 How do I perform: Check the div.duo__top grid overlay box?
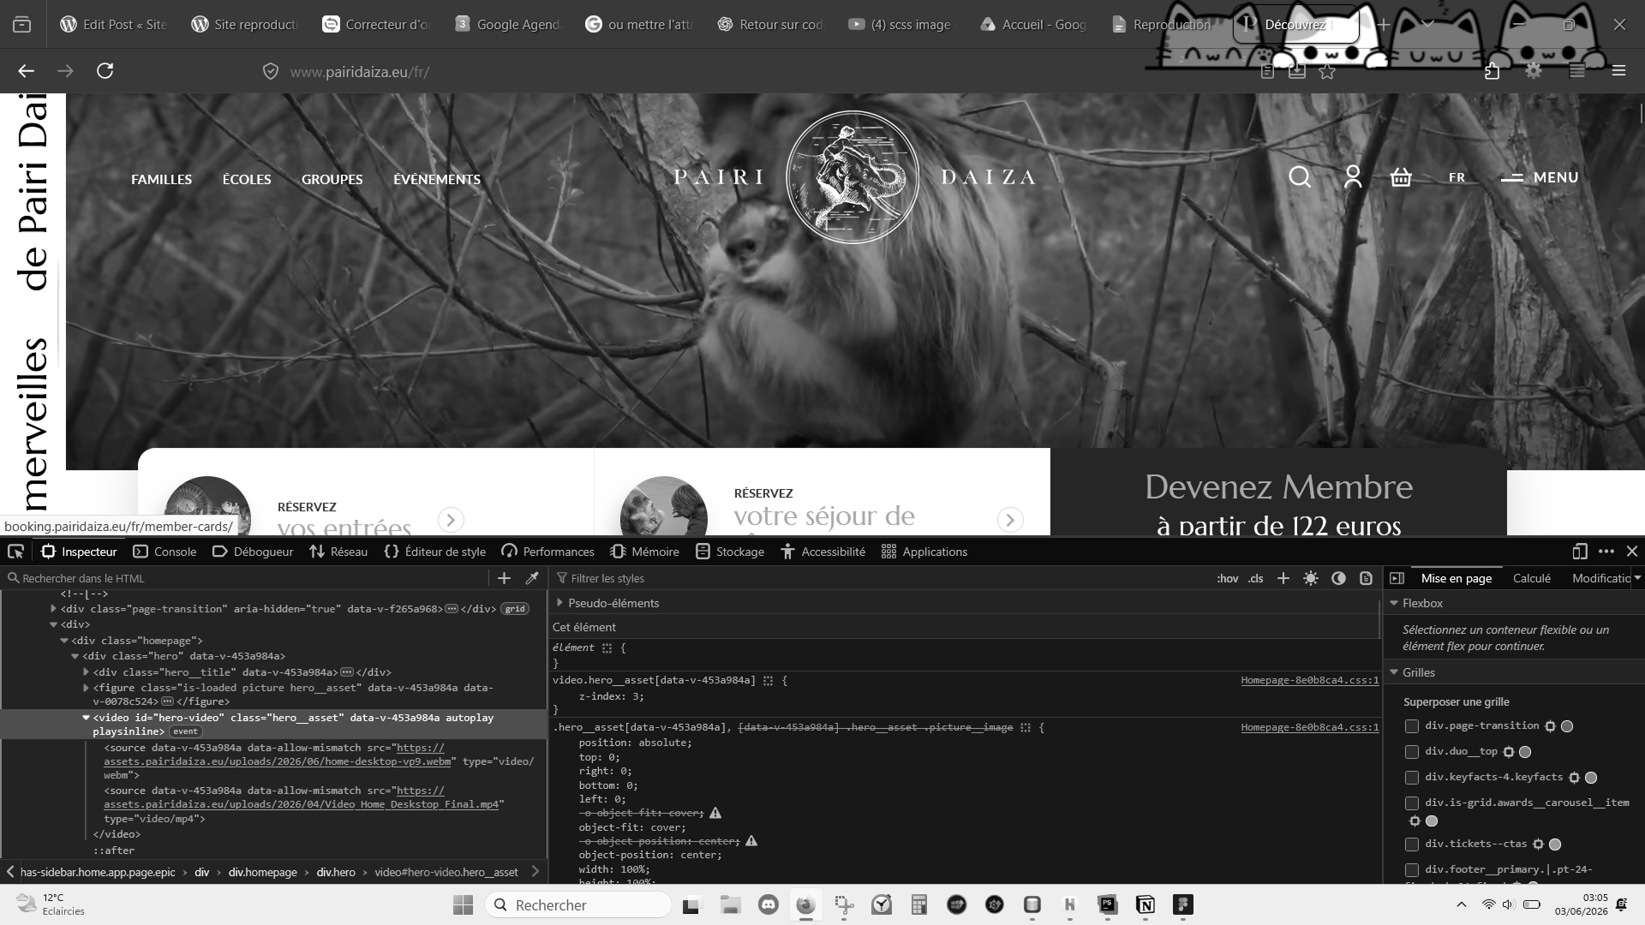pyautogui.click(x=1412, y=752)
